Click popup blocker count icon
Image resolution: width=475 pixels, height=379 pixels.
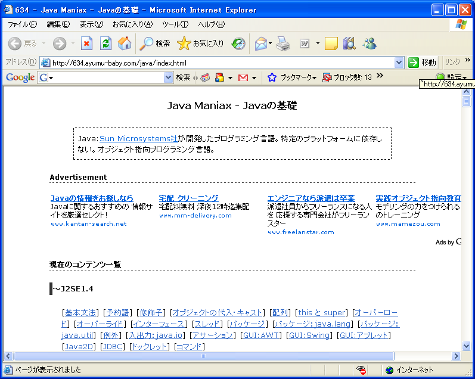coord(327,77)
